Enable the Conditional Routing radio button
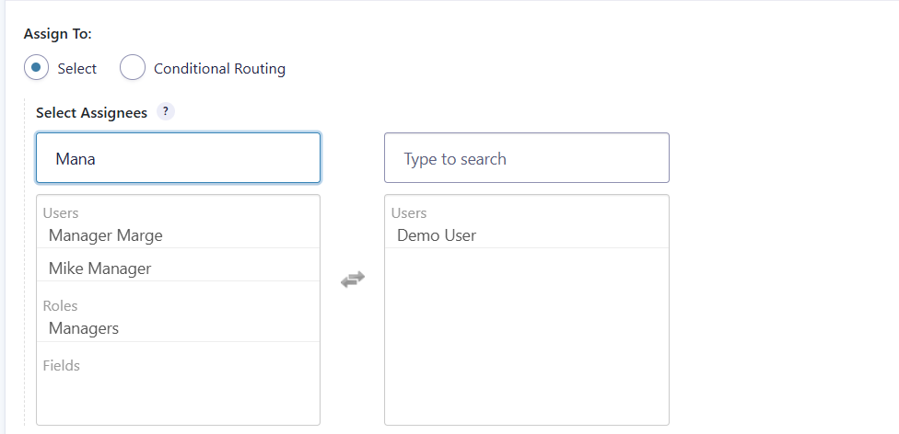899x434 pixels. coord(133,68)
